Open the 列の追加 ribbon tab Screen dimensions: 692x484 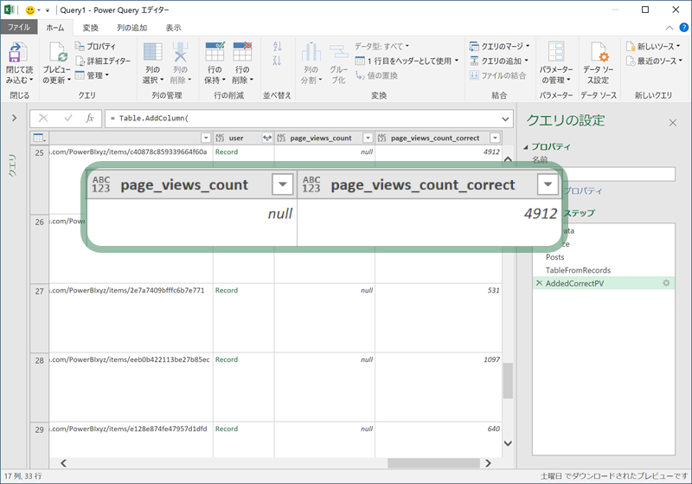[132, 28]
